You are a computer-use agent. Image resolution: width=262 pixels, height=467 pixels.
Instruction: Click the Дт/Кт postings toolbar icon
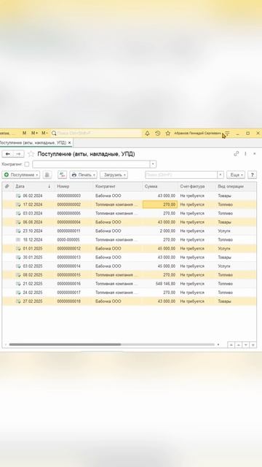click(x=62, y=175)
